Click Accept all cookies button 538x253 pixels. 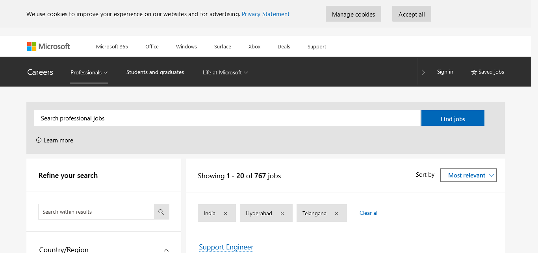pyautogui.click(x=412, y=14)
